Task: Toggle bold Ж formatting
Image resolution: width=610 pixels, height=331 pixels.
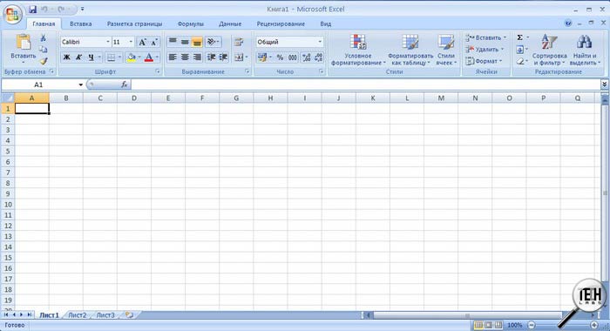Action: [x=66, y=57]
